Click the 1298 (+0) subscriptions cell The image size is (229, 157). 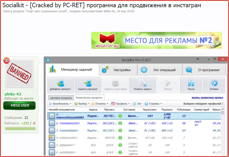point(167,116)
